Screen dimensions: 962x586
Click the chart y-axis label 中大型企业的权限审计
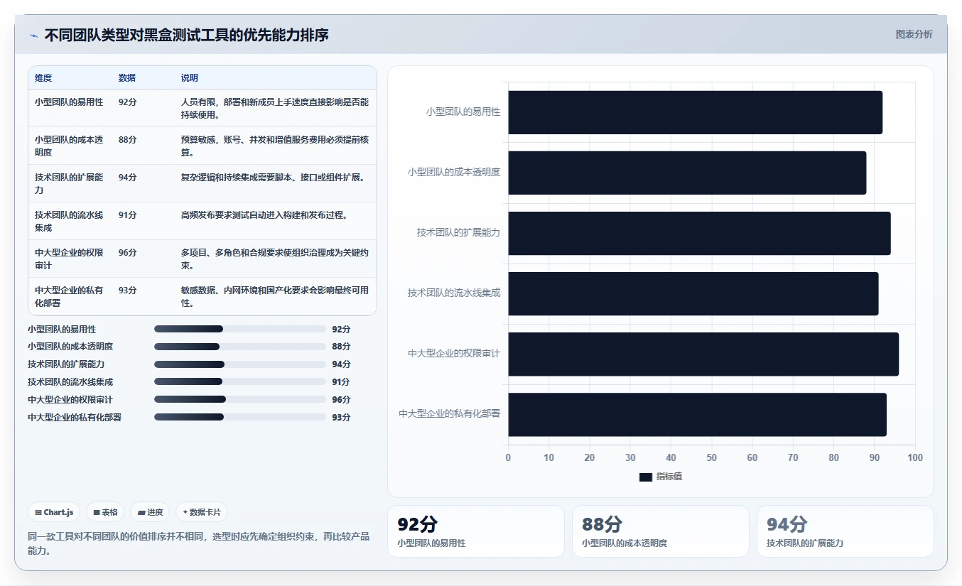[x=454, y=353]
